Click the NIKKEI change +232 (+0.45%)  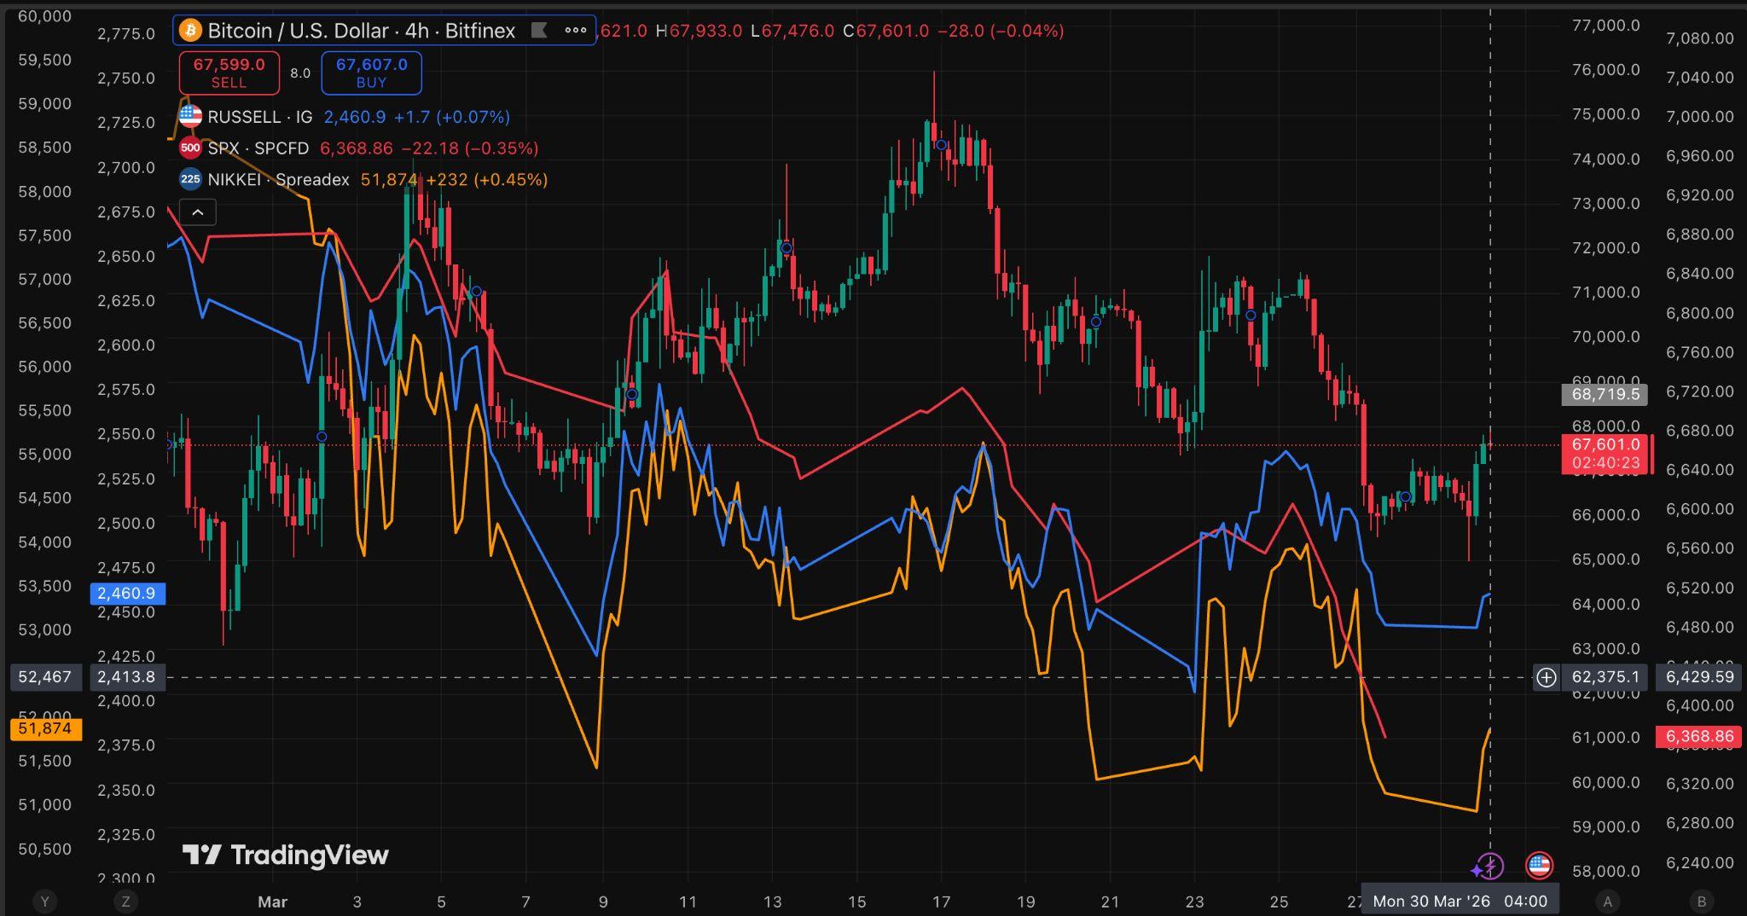486,180
